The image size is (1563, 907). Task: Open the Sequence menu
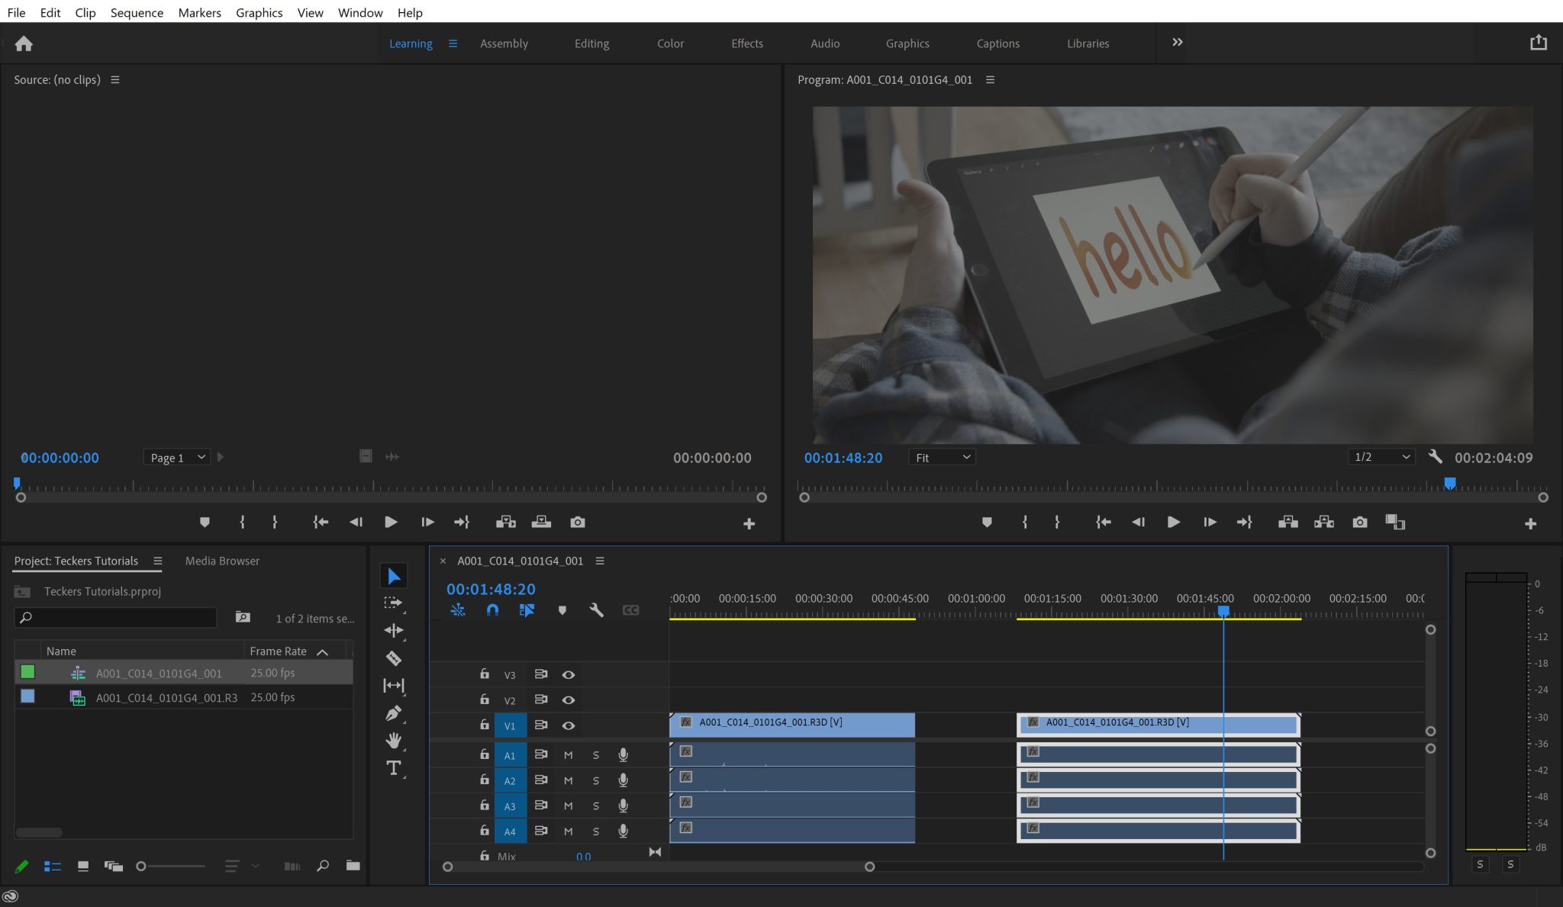pyautogui.click(x=137, y=12)
